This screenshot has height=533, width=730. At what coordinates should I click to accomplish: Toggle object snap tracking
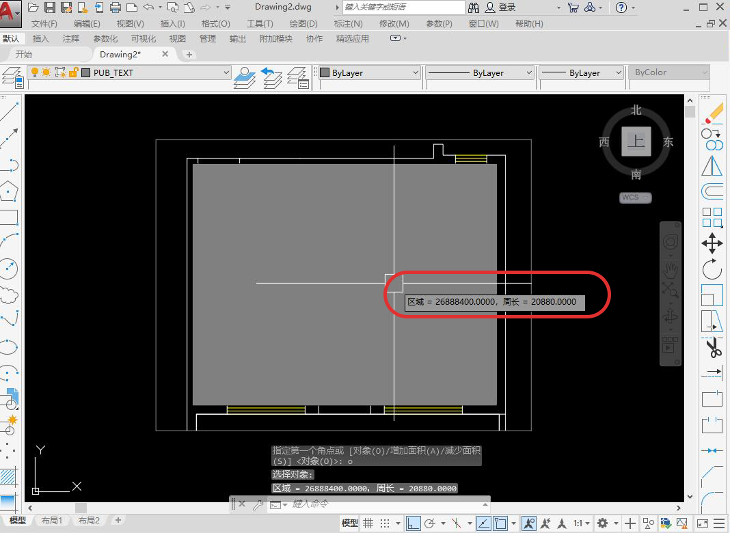pos(484,523)
